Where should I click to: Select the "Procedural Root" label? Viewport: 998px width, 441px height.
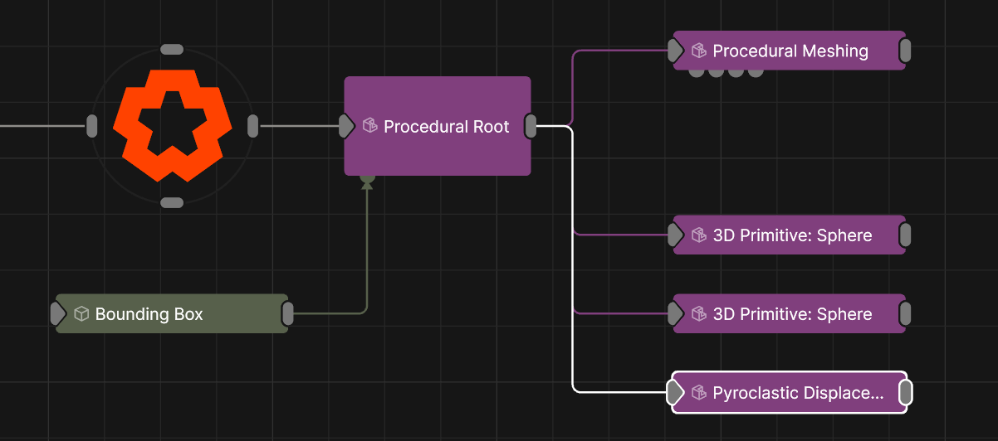(x=447, y=127)
